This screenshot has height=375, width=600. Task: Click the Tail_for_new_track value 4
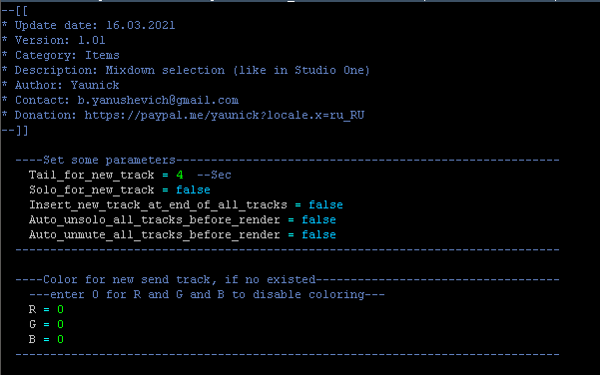[180, 176]
